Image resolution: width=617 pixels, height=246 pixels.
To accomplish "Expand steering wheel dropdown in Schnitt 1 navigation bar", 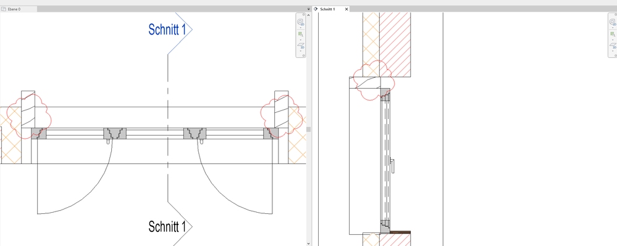I will click(x=613, y=28).
